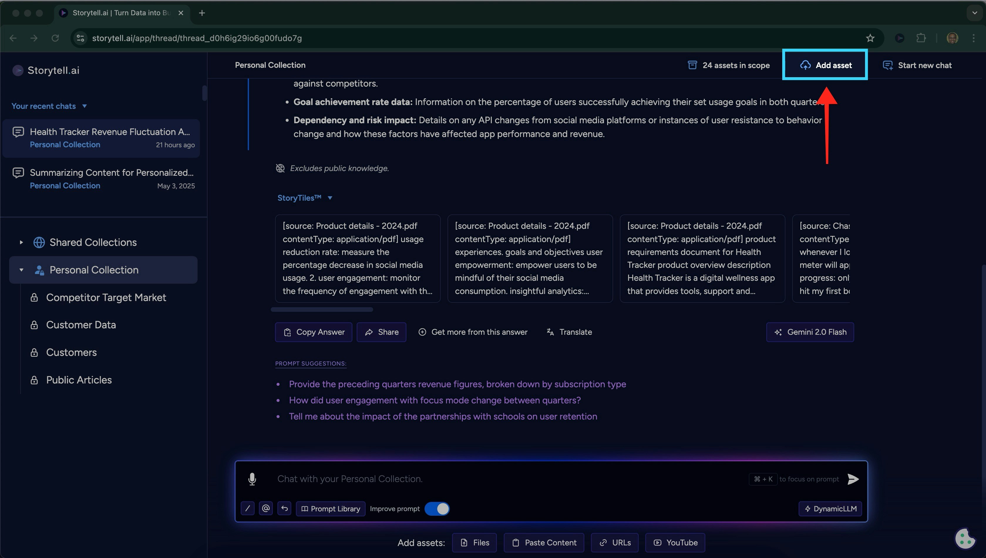The width and height of the screenshot is (986, 558).
Task: Open Summarizing Content for Personalized chat
Action: [x=111, y=173]
